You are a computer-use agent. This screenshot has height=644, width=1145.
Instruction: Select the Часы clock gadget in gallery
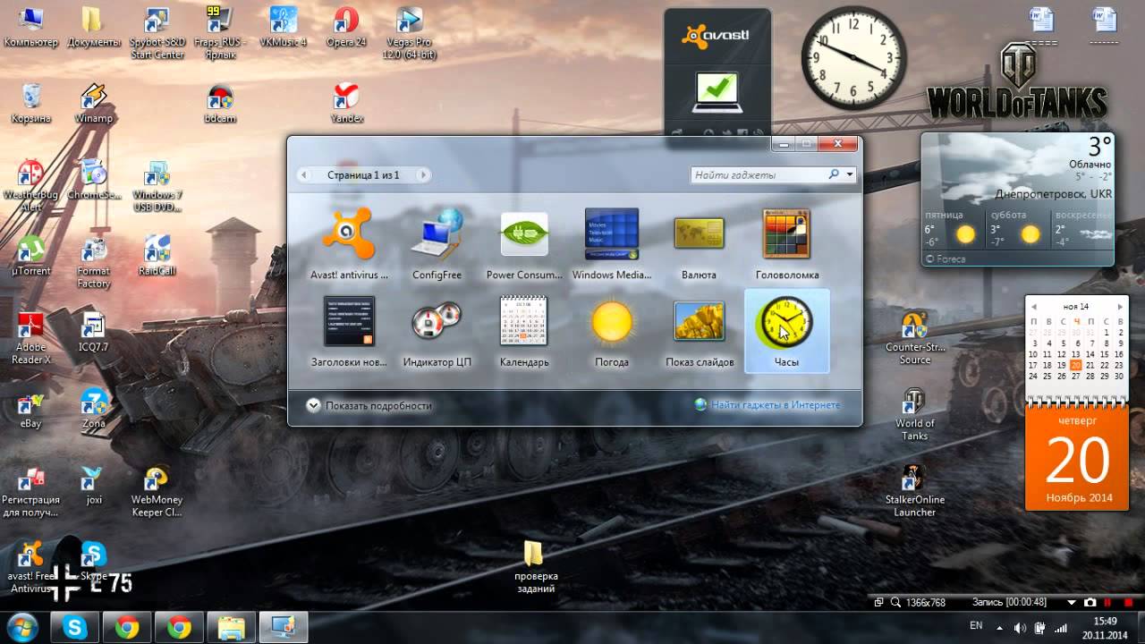786,332
